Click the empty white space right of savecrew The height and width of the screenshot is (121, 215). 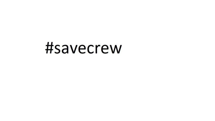(167, 48)
